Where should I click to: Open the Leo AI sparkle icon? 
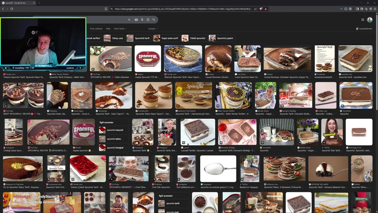tap(366, 9)
